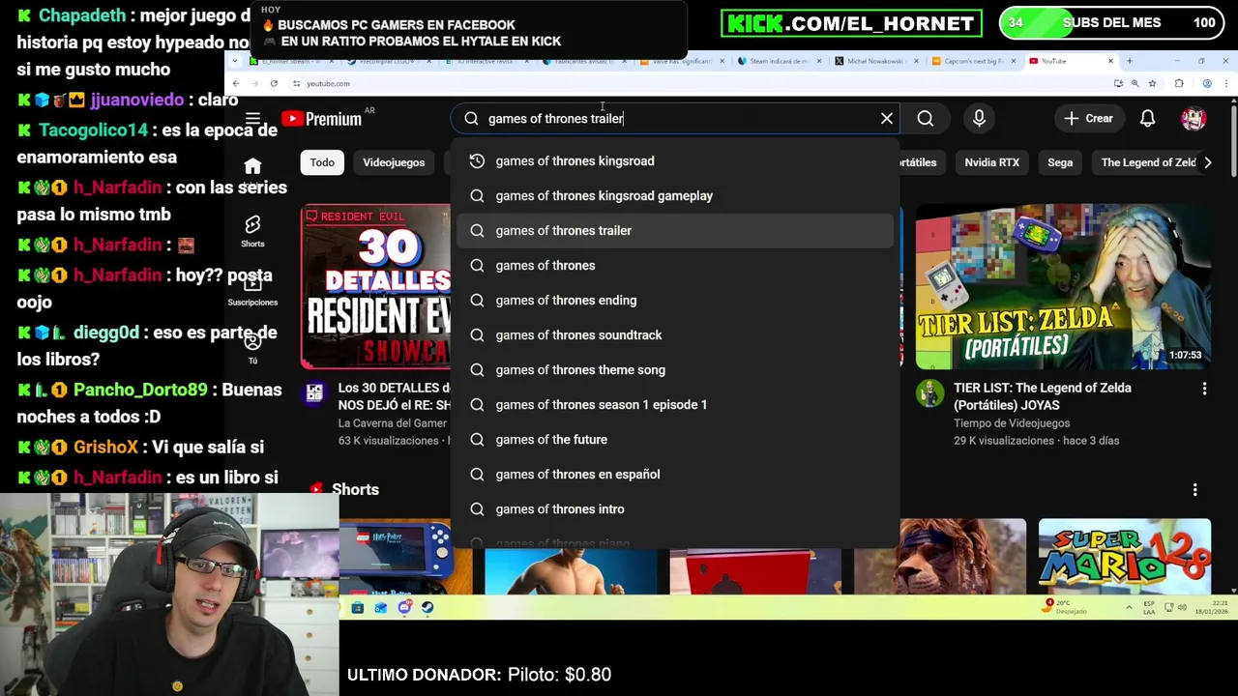This screenshot has height=696, width=1238.
Task: Open the 30 Detalles Resident Evil thumbnail
Action: point(375,286)
